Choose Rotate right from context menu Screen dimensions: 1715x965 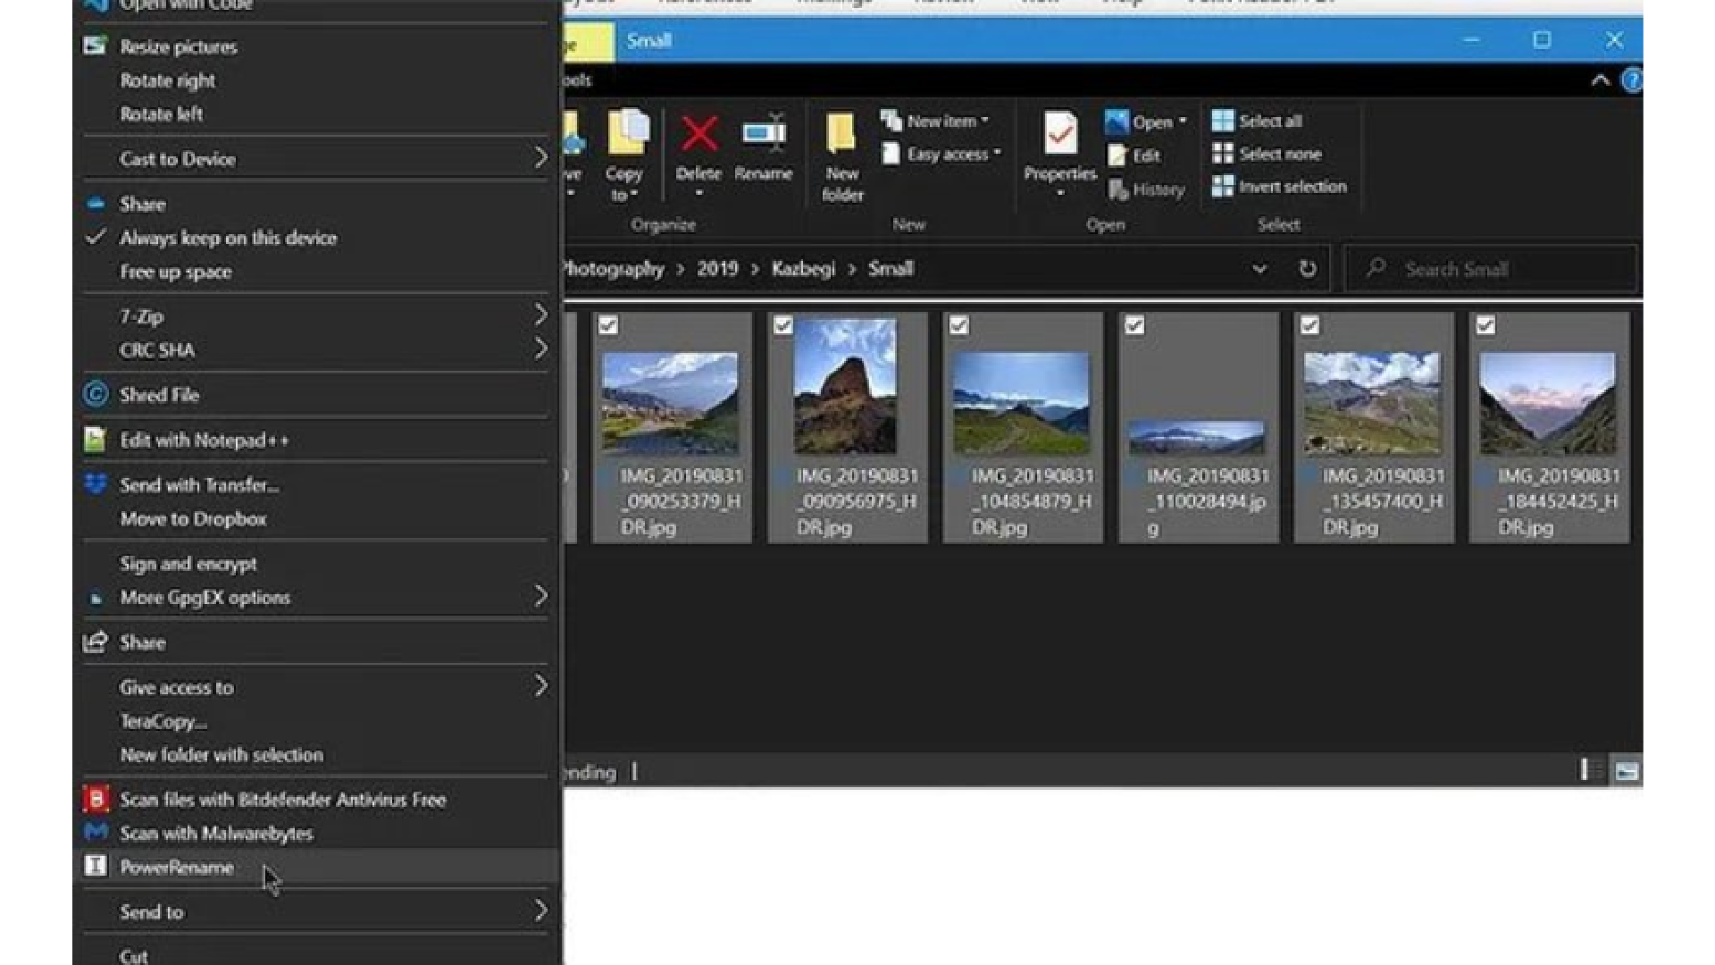(168, 80)
